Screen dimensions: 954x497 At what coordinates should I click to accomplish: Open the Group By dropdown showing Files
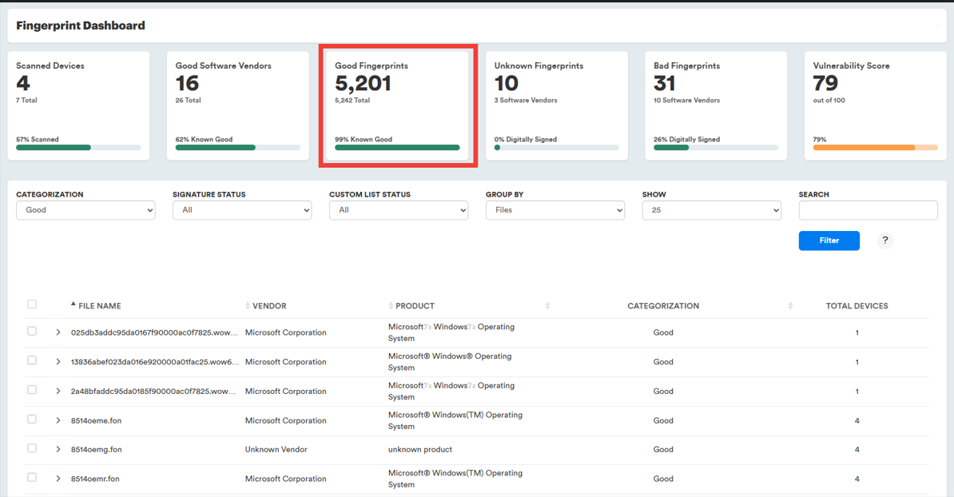555,210
